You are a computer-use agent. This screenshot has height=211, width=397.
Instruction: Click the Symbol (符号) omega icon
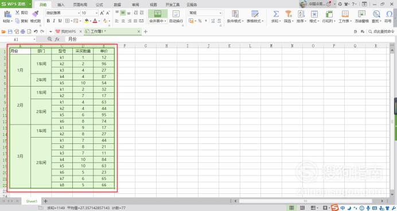(x=389, y=14)
